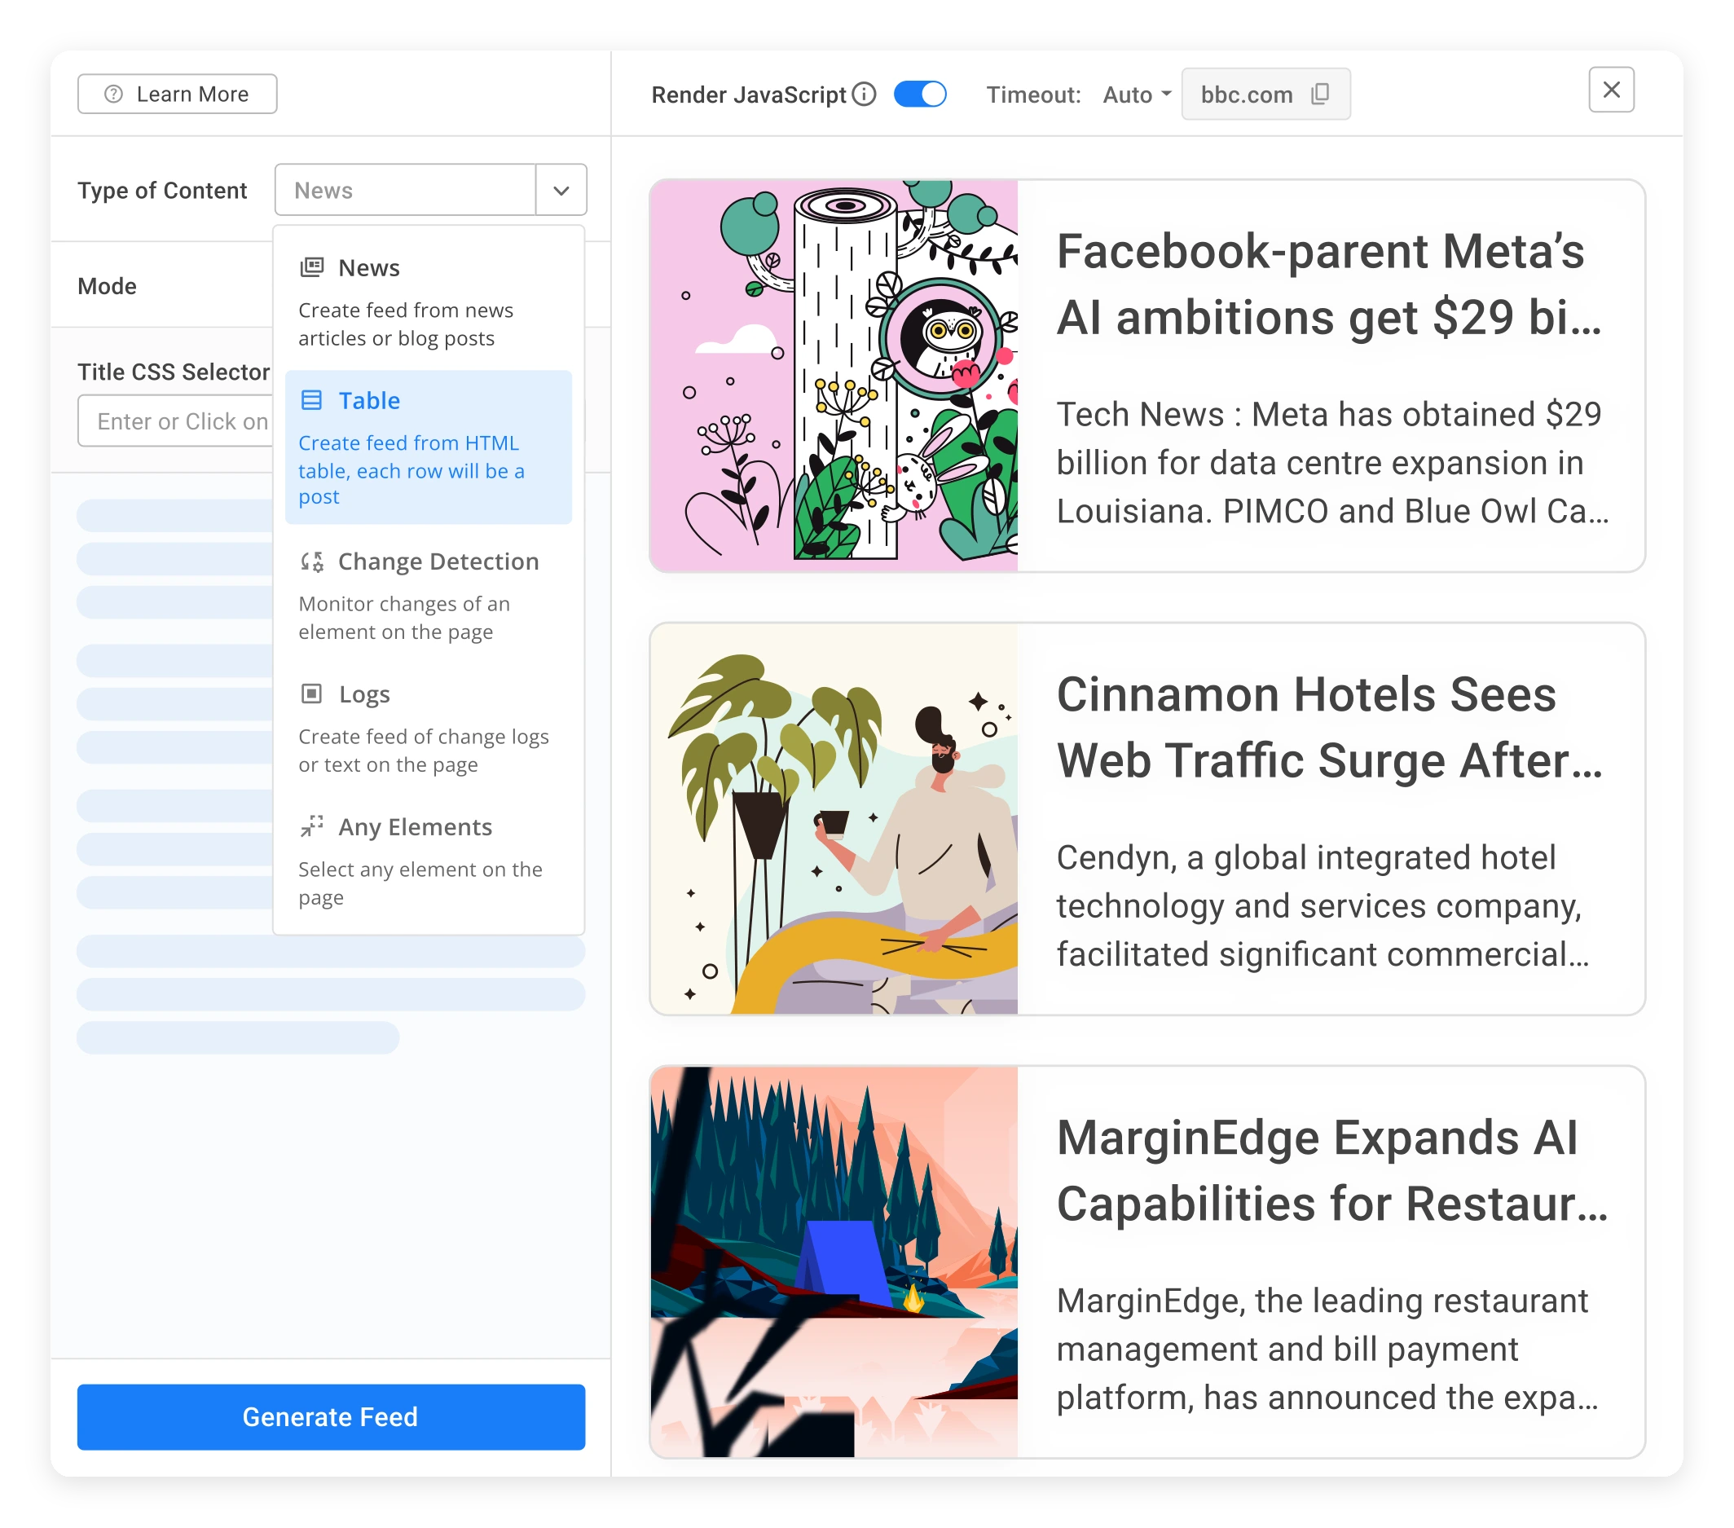This screenshot has width=1734, height=1528.
Task: Click the News option's newspaper icon
Action: click(311, 267)
